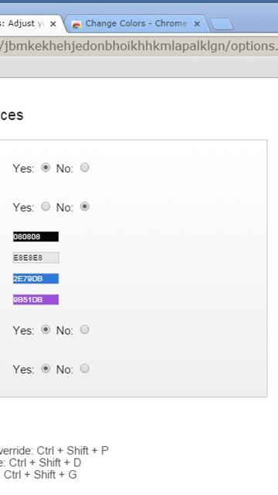Switch to the Adjust tab
Image resolution: width=278 pixels, height=495 pixels.
[x=29, y=24]
